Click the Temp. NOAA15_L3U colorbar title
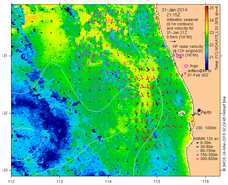Viewport: 228px width, 185px height. coord(217,38)
